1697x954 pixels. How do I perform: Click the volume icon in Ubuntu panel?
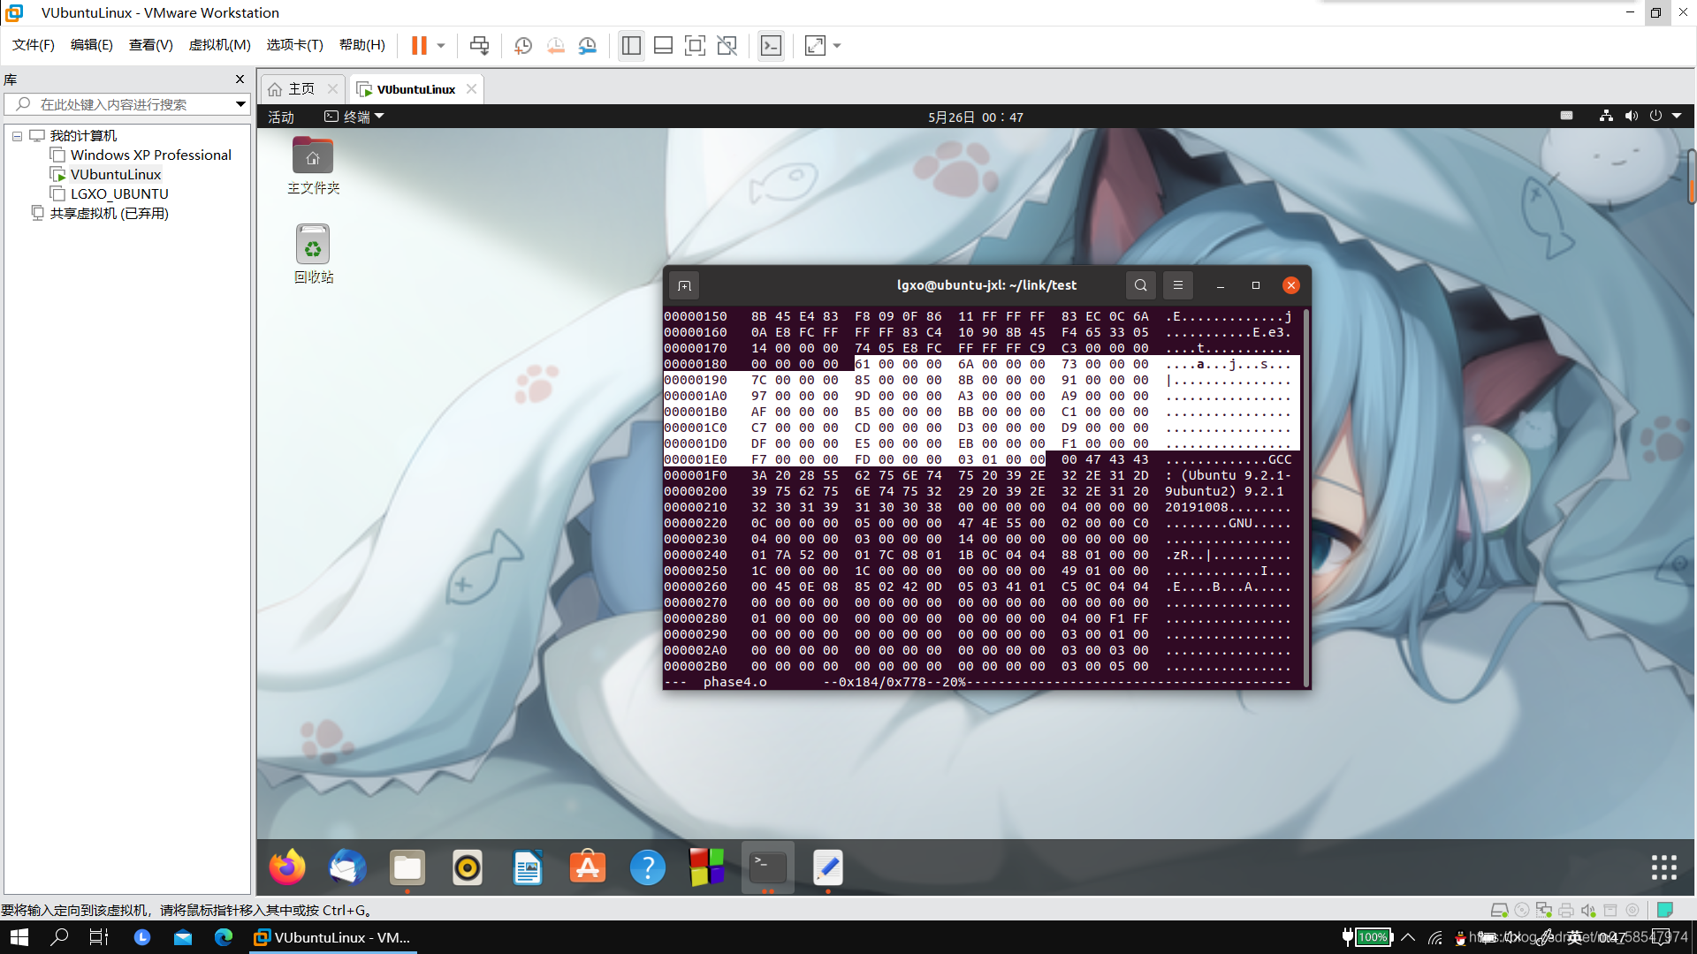coord(1631,116)
